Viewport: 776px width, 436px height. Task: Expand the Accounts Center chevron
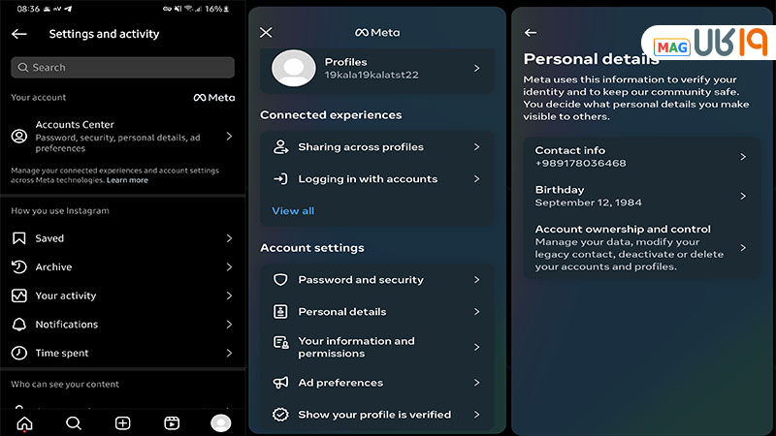pyautogui.click(x=229, y=137)
